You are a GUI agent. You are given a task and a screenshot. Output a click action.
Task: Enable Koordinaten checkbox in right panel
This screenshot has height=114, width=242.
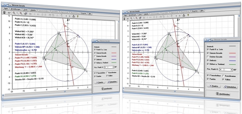(x=223, y=76)
